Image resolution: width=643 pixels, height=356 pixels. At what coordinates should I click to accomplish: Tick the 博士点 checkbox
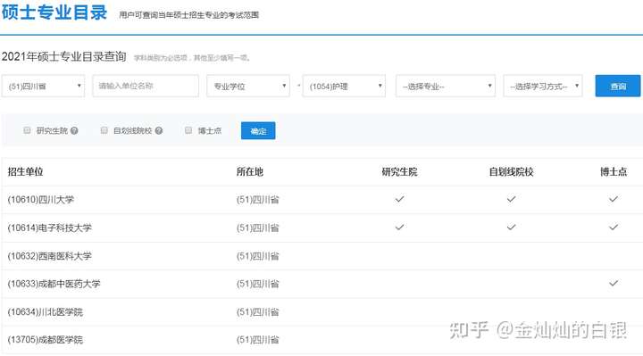pyautogui.click(x=188, y=130)
